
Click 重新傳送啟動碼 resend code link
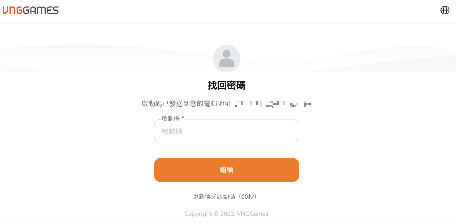point(214,196)
